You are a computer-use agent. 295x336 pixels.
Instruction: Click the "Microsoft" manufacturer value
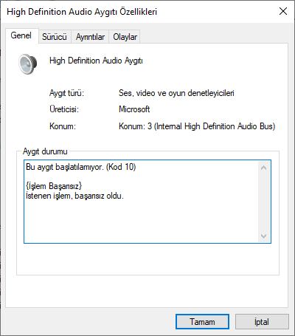(134, 109)
